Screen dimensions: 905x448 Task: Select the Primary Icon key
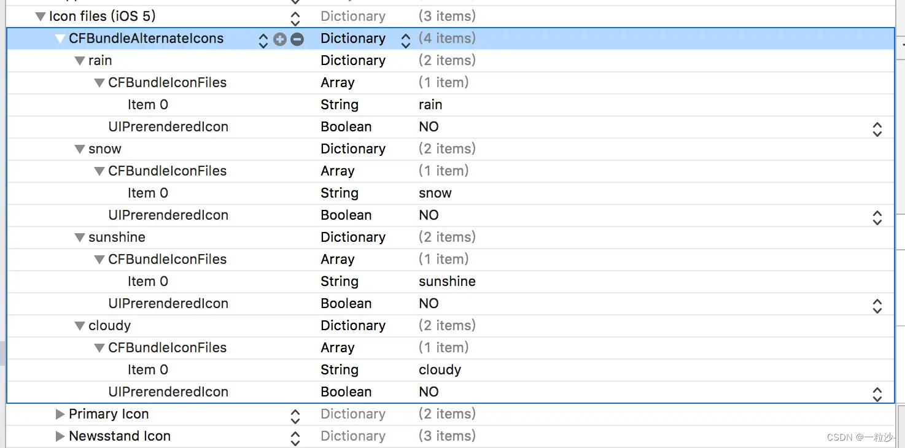(x=109, y=414)
